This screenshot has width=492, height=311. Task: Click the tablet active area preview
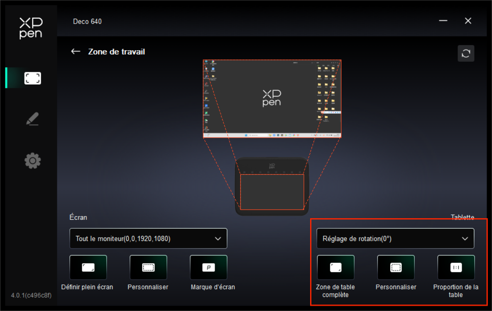(272, 192)
